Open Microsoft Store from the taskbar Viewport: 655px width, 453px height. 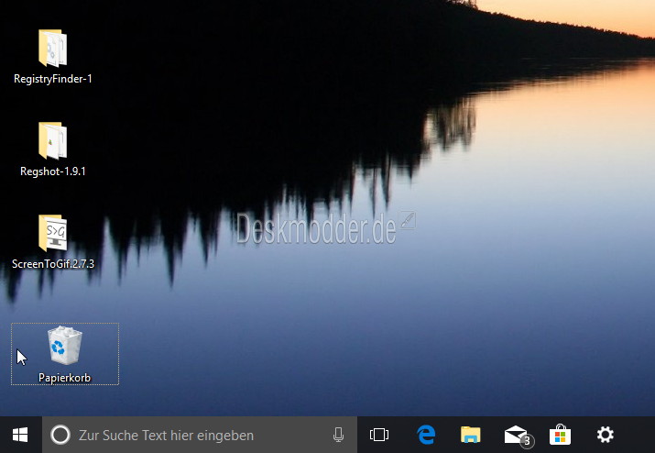(x=560, y=435)
